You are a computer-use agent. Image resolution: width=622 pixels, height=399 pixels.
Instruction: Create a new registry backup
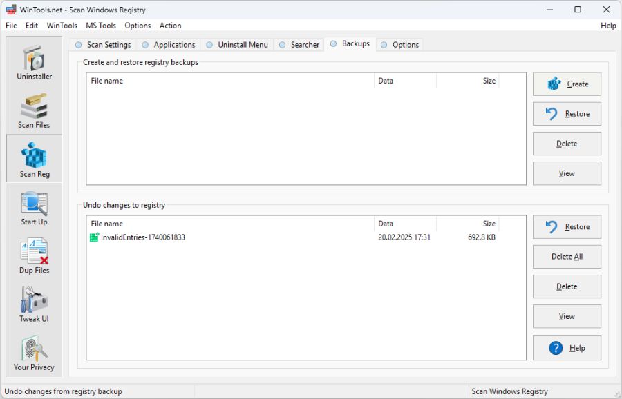pos(567,84)
